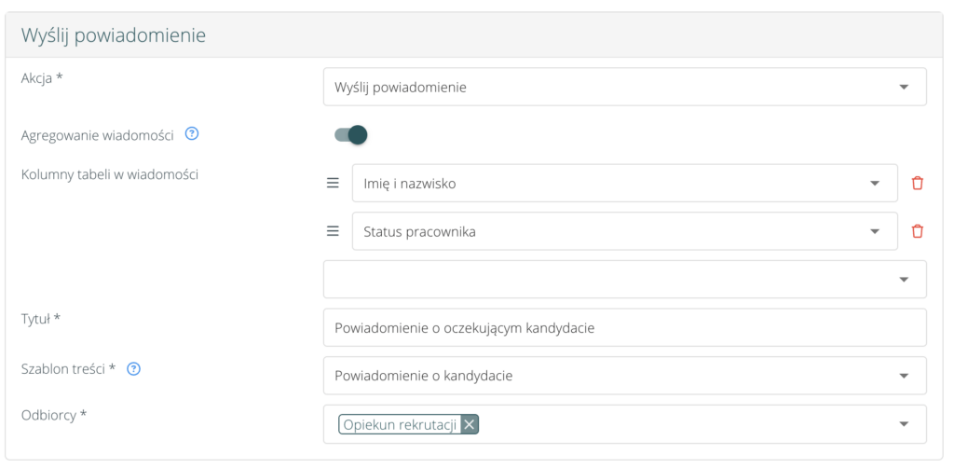Disable the Agregowanie wiadomości switch
The height and width of the screenshot is (468, 954).
(x=351, y=135)
